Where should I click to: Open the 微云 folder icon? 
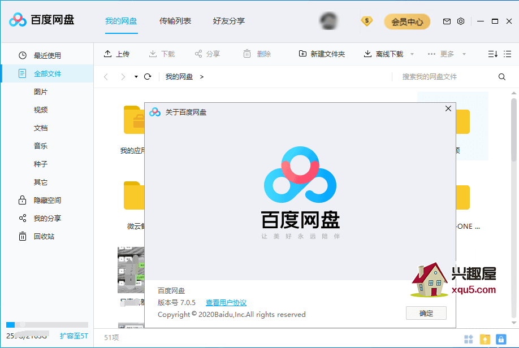[134, 195]
